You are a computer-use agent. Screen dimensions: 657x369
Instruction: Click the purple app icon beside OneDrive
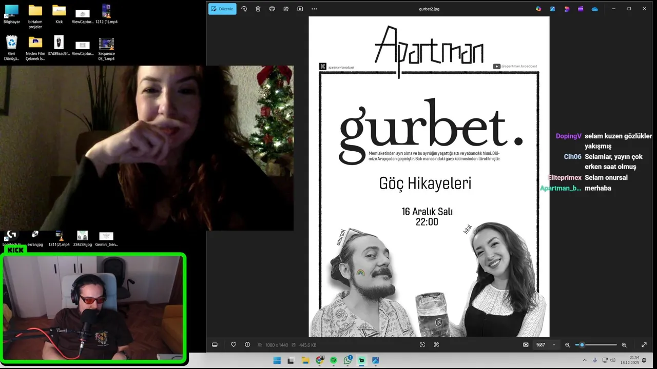click(x=581, y=9)
